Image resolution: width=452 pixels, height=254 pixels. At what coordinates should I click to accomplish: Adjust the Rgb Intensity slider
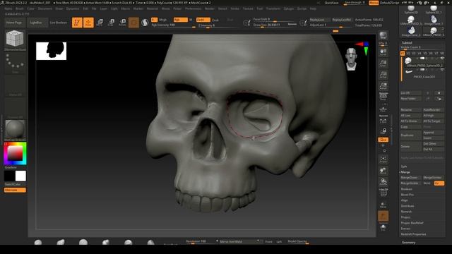173,25
